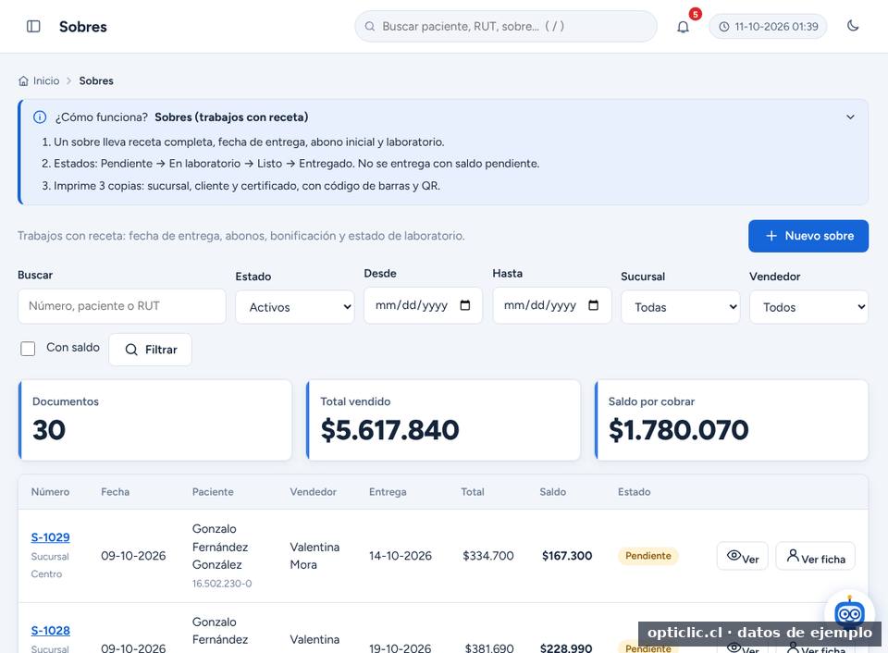Click the Fecha column header
This screenshot has height=653, width=888.
pos(115,492)
